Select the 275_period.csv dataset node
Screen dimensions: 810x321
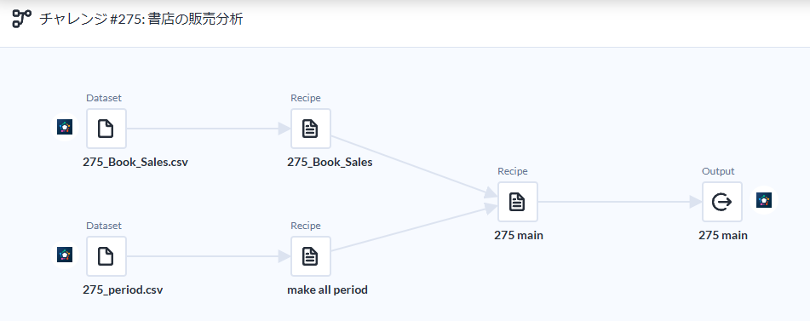pos(106,256)
